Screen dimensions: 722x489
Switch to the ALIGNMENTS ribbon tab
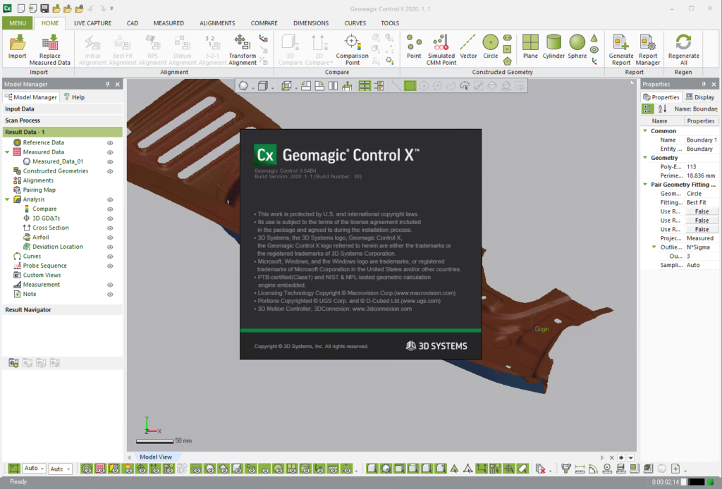pyautogui.click(x=217, y=23)
